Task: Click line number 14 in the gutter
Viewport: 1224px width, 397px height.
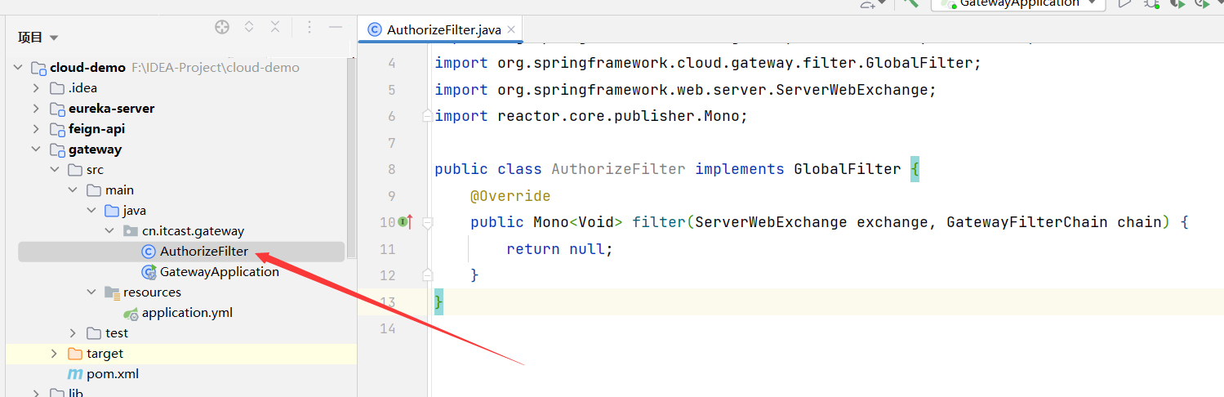Action: (387, 328)
